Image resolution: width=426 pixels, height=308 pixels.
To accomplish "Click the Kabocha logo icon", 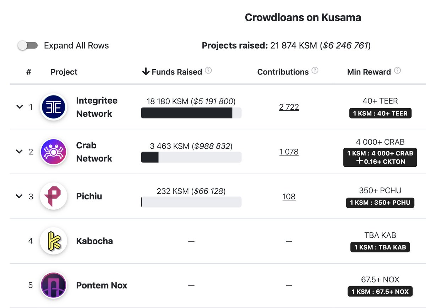I will [x=54, y=241].
